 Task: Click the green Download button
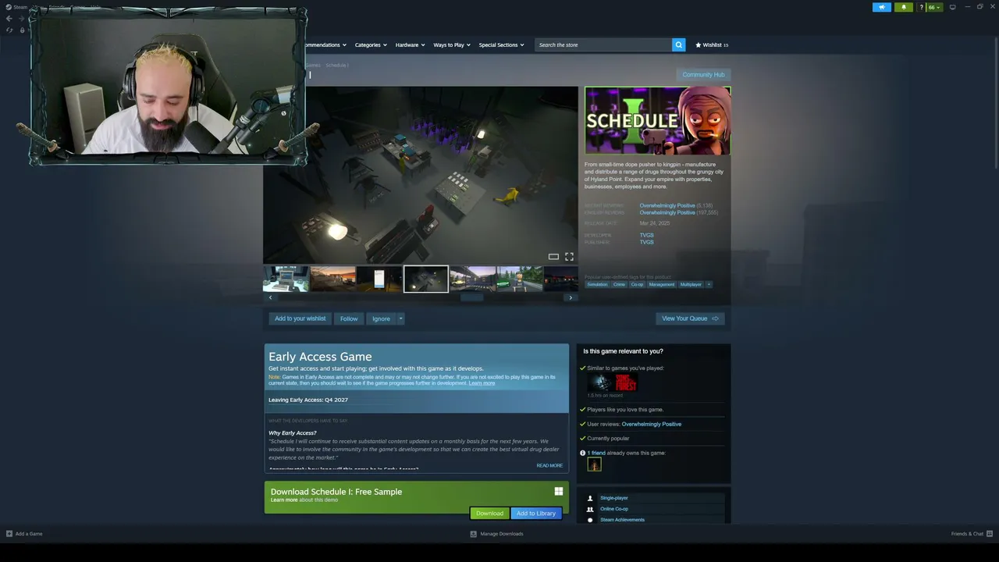pyautogui.click(x=489, y=513)
